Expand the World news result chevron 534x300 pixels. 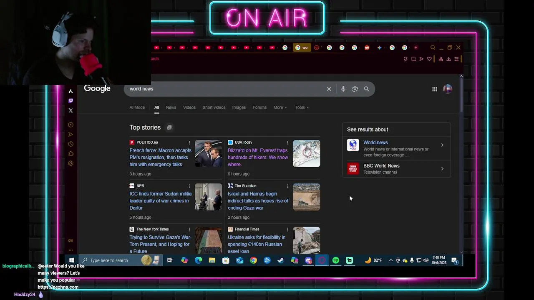tap(442, 145)
